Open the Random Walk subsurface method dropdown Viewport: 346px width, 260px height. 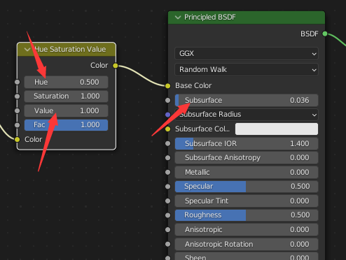[247, 70]
